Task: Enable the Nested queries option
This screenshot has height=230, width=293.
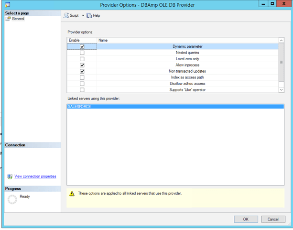Action: point(82,53)
